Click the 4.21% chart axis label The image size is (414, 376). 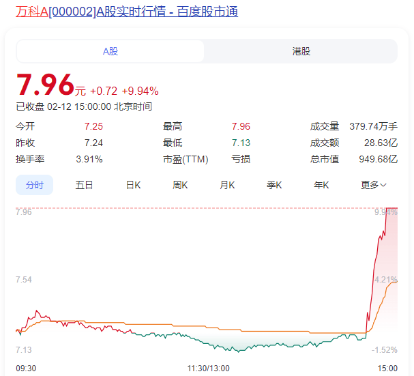(x=386, y=280)
